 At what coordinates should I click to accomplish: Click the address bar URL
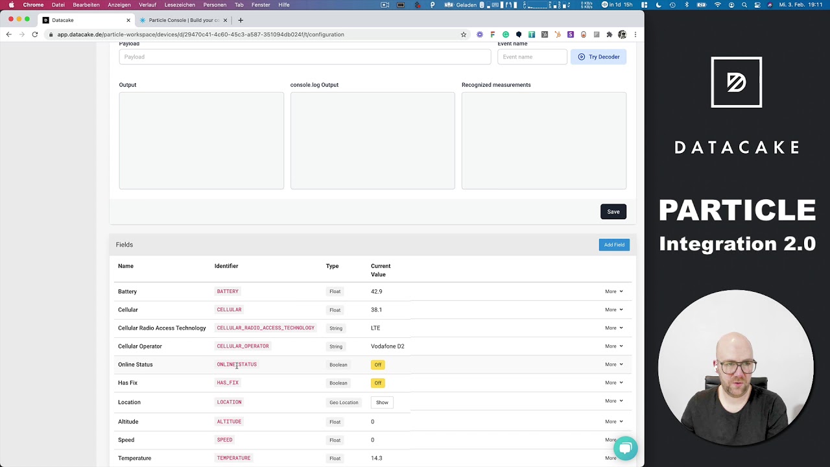click(x=200, y=34)
